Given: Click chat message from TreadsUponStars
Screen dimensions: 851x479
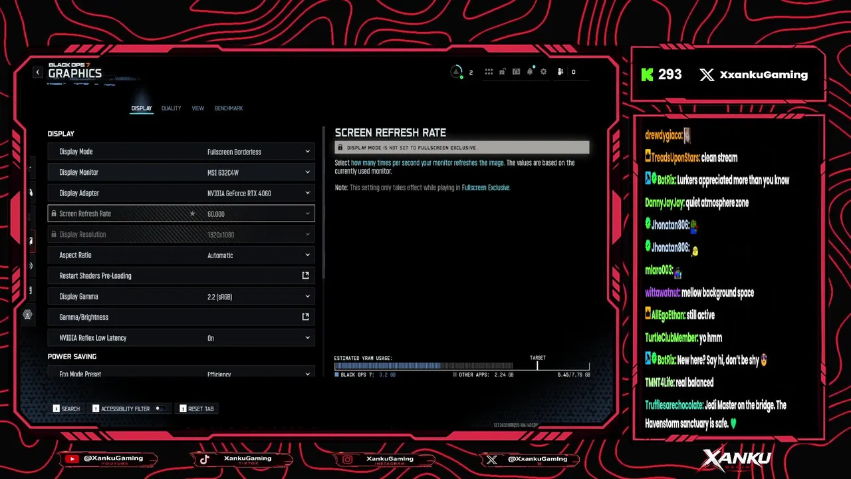Looking at the screenshot, I should tap(691, 158).
